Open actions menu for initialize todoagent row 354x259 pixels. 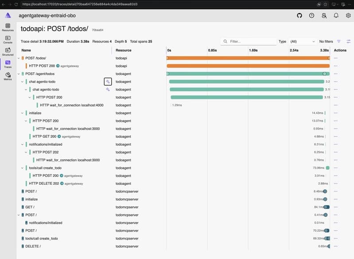tap(336, 113)
